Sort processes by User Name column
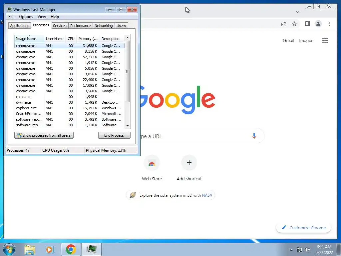The width and height of the screenshot is (341, 256). (55, 39)
